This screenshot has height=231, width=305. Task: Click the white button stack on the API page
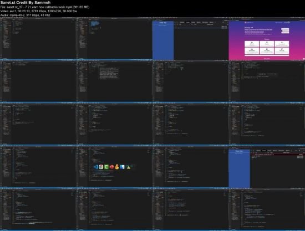coord(285,30)
